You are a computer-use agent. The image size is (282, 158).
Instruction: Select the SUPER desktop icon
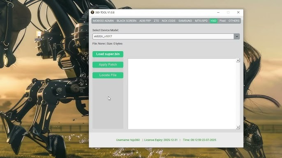[39, 36]
